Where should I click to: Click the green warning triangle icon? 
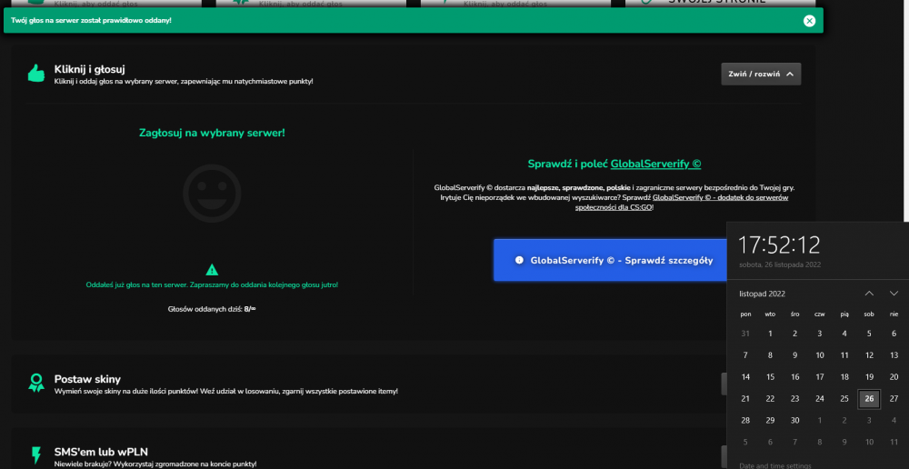click(212, 270)
